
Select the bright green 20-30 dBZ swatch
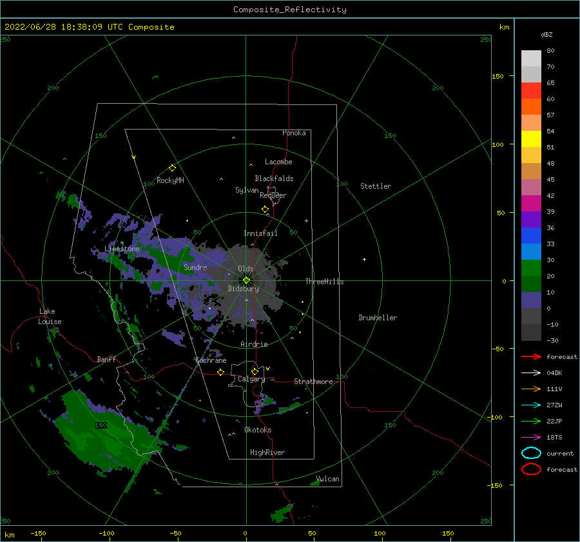[531, 268]
